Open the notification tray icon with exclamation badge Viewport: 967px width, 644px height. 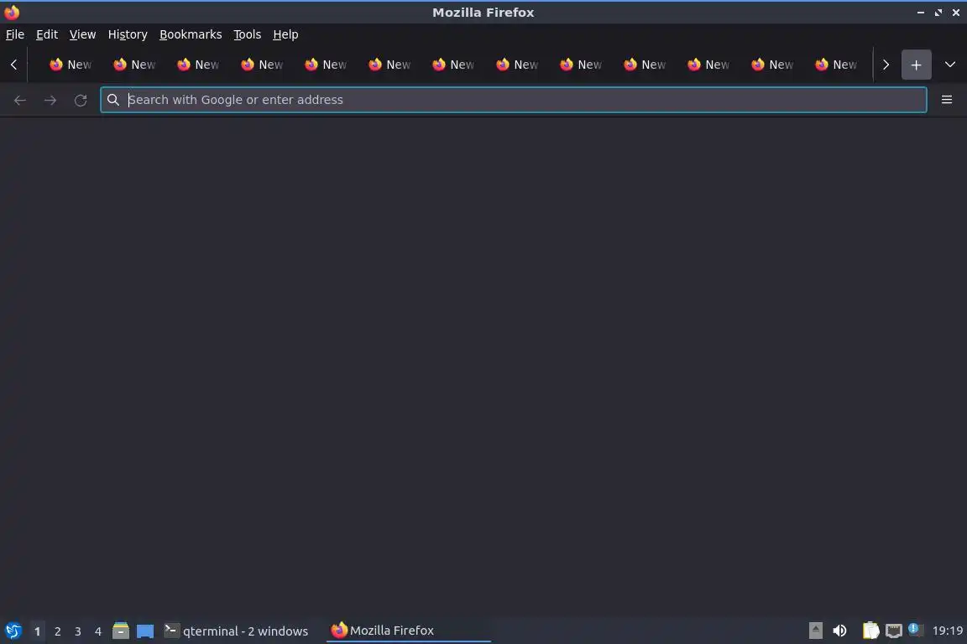click(x=916, y=629)
